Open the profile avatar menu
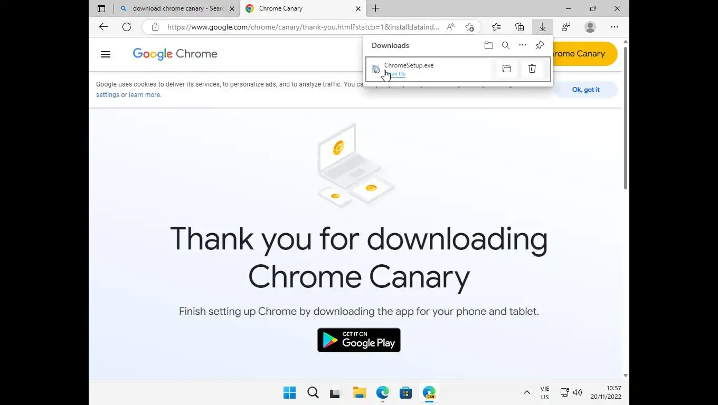 590,27
